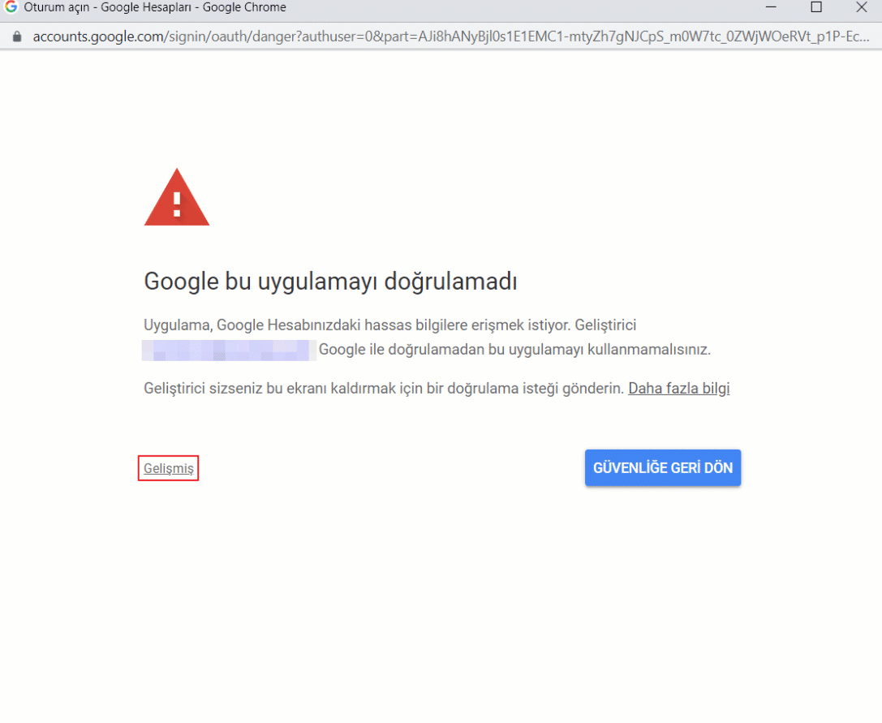Click the red warning triangle icon

[177, 197]
